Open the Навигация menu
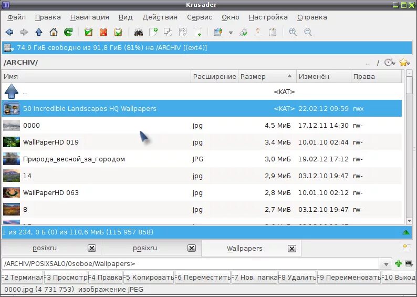This screenshot has height=297, width=417. click(90, 17)
